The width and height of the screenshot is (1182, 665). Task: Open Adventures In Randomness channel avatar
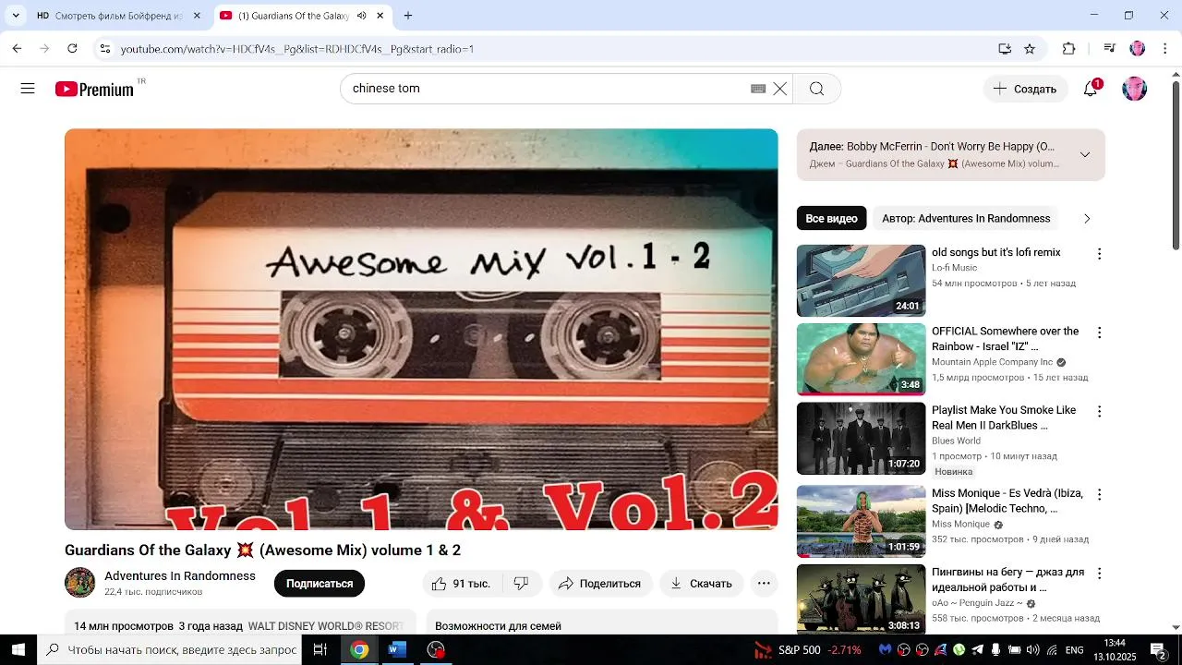click(x=79, y=583)
